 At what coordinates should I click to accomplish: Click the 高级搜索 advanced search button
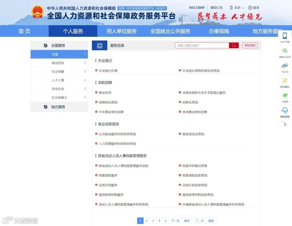pyautogui.click(x=250, y=45)
